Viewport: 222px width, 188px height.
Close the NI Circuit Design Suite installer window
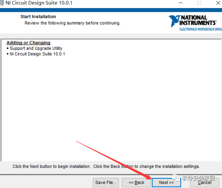[218, 3]
